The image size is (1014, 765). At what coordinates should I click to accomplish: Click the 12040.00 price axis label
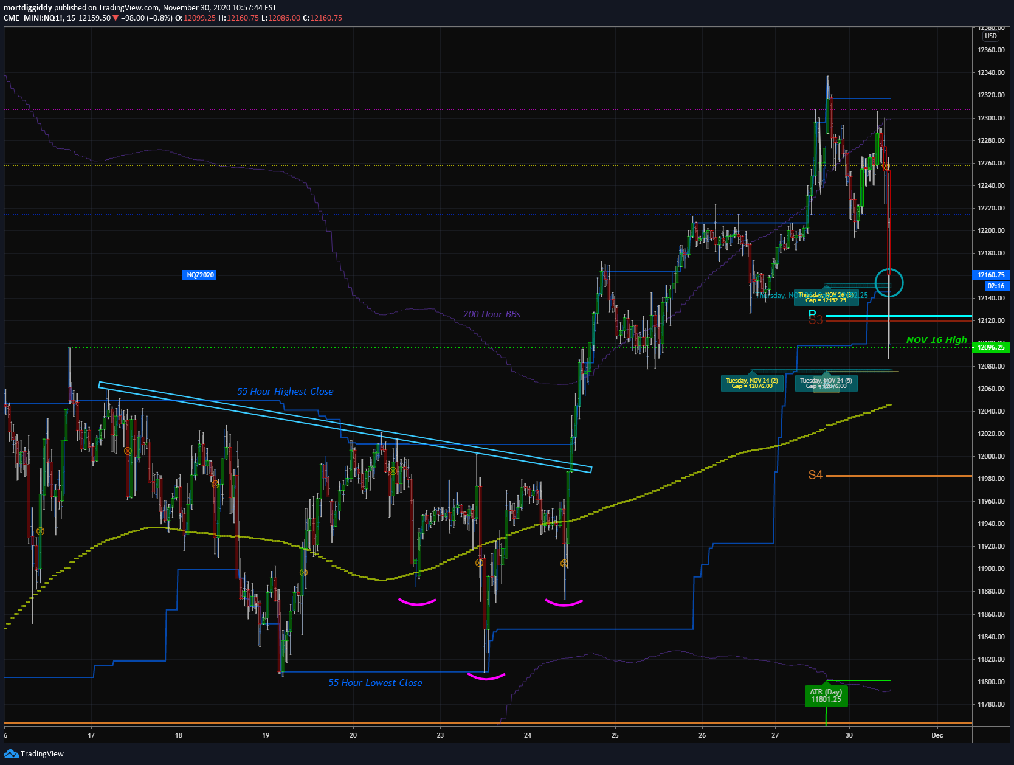coord(991,411)
